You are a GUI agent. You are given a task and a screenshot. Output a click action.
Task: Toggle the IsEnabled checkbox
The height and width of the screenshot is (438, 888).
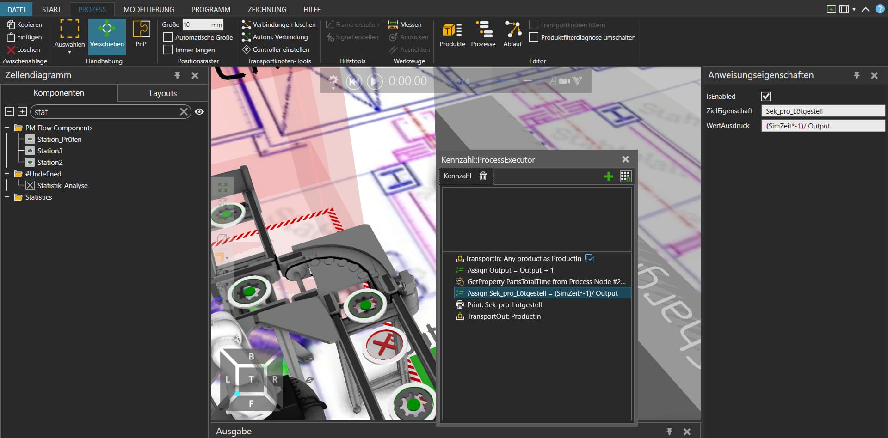click(766, 97)
